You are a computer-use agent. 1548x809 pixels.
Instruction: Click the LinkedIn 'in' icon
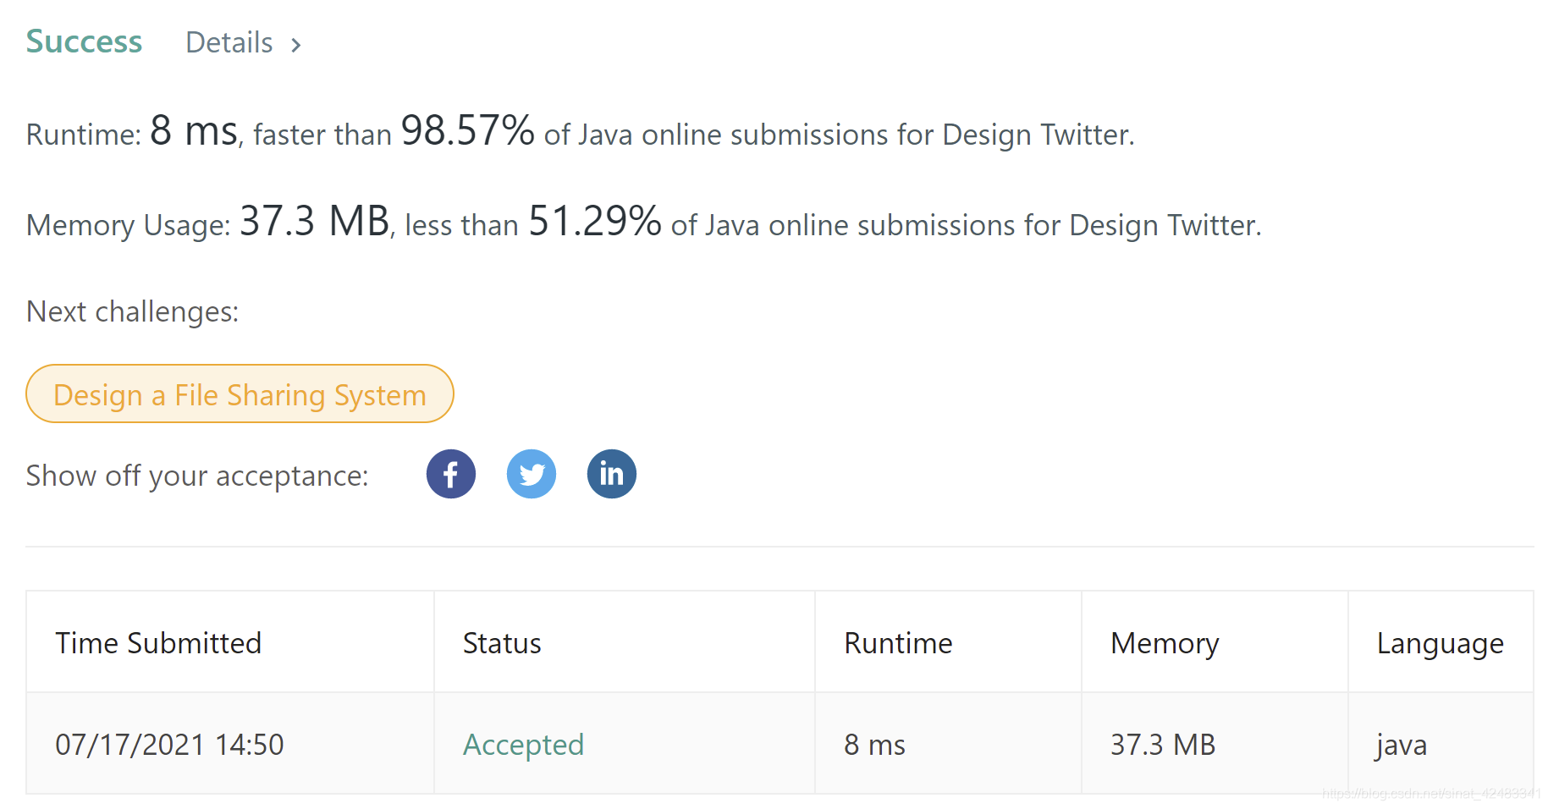tap(611, 474)
